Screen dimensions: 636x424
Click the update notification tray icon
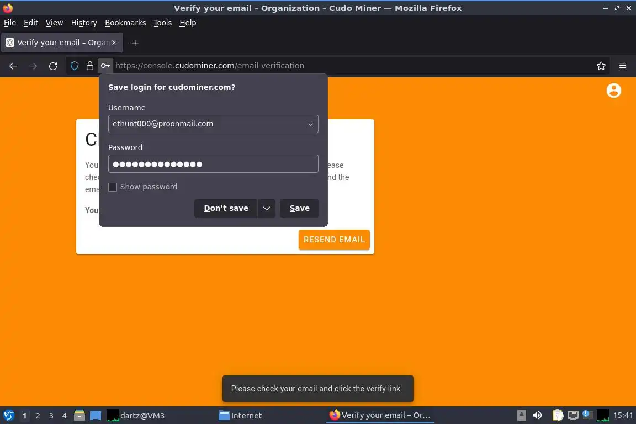[587, 415]
